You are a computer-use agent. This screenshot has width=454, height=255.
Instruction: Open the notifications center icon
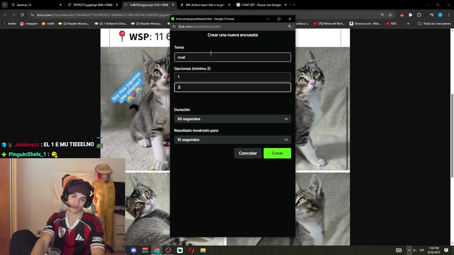(446, 250)
